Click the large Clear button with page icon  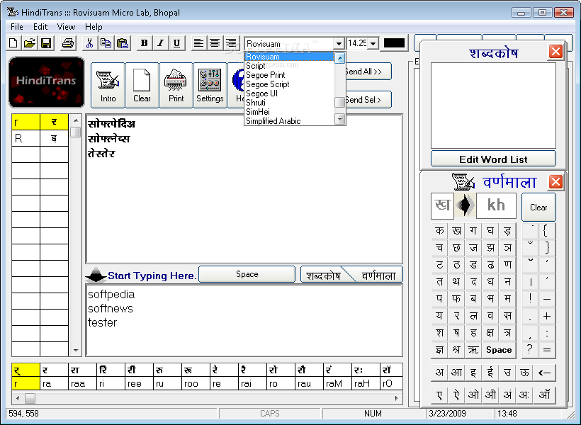pyautogui.click(x=142, y=85)
